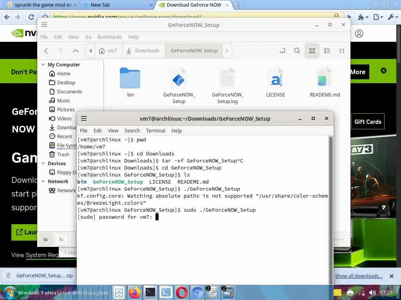The height and width of the screenshot is (300, 401).
Task: Show places in file manager sidebar footer
Action: coord(46,239)
